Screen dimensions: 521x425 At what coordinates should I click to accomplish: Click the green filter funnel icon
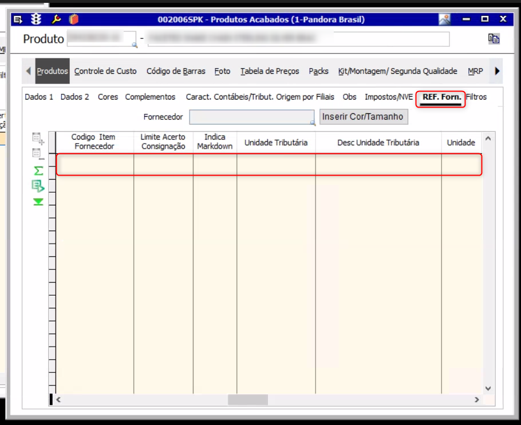38,202
